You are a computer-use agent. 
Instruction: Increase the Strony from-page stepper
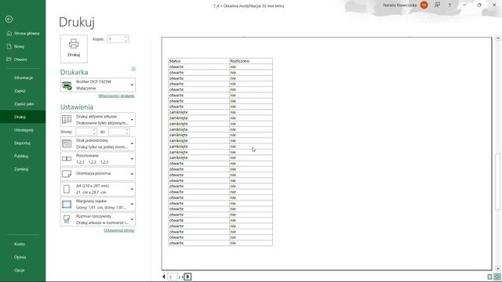[x=94, y=130]
